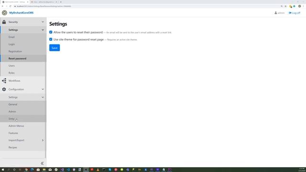
Task: Open Windows taskbar search
Action: coord(9,170)
